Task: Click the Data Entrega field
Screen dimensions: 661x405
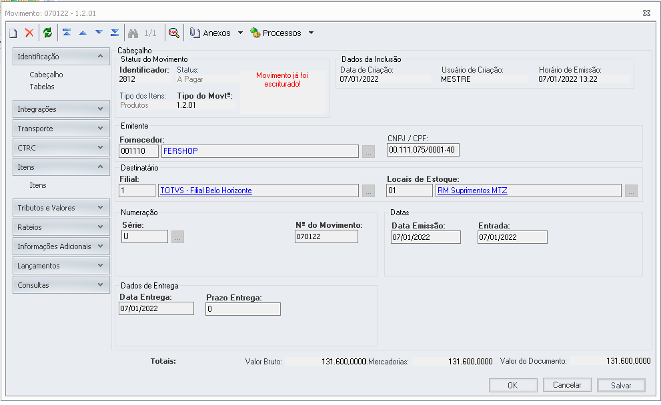Action: pos(156,308)
